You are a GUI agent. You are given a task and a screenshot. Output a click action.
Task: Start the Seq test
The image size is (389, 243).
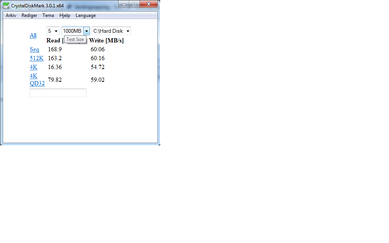34,49
